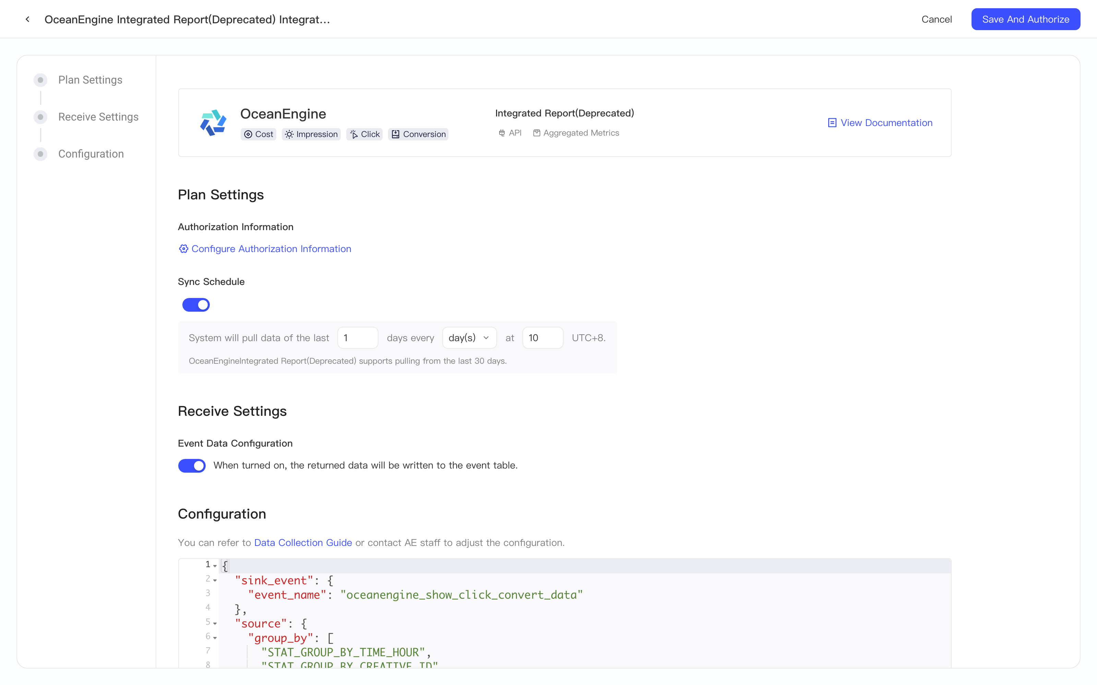
Task: Click the View Documentation page icon
Action: [832, 123]
